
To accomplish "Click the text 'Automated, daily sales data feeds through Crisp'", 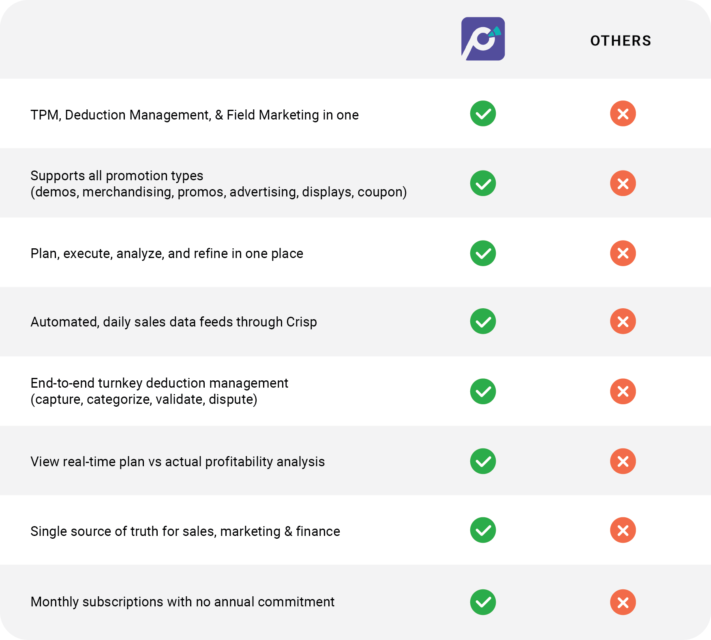I will 173,322.
